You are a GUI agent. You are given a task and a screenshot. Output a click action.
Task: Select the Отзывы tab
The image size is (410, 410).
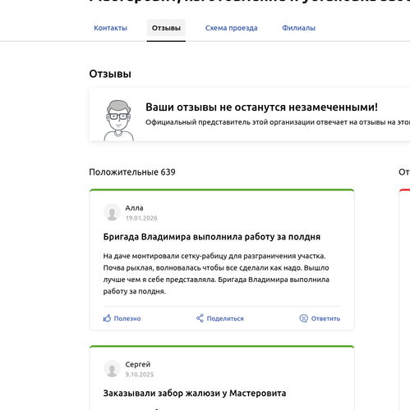click(166, 28)
